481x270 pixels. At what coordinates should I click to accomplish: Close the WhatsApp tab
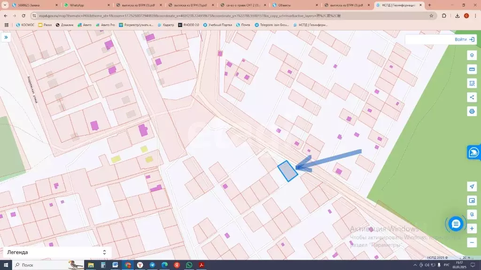109,5
